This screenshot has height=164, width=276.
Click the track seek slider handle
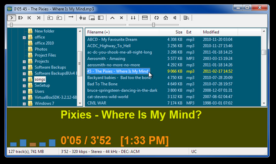pyautogui.click(x=11, y=25)
